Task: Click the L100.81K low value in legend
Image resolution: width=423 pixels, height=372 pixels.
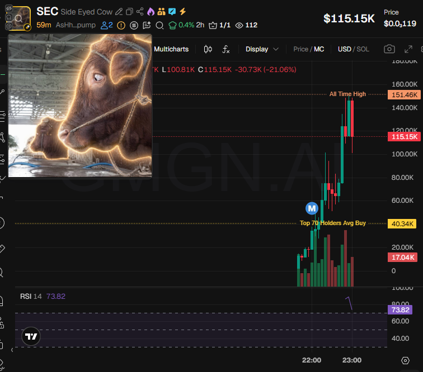Action: pyautogui.click(x=178, y=70)
